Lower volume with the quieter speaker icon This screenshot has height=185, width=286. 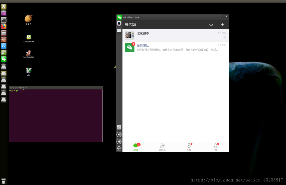point(119,142)
